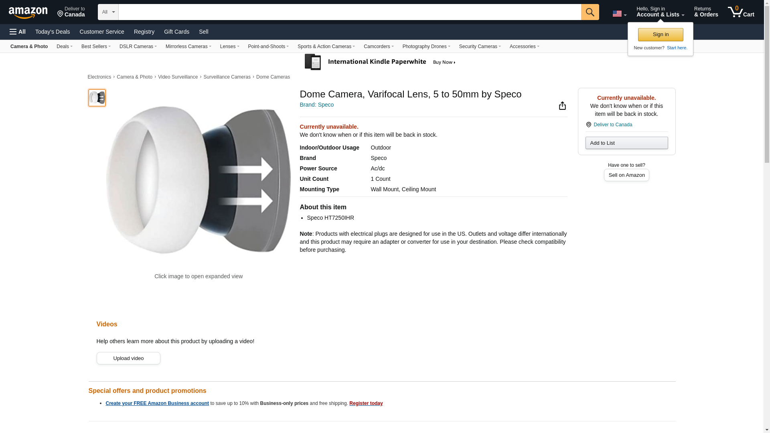Go to Gift Cards
This screenshot has width=770, height=433.
(176, 32)
